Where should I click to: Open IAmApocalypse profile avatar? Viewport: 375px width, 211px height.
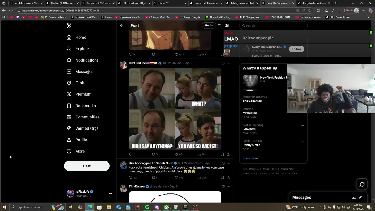pyautogui.click(x=123, y=165)
